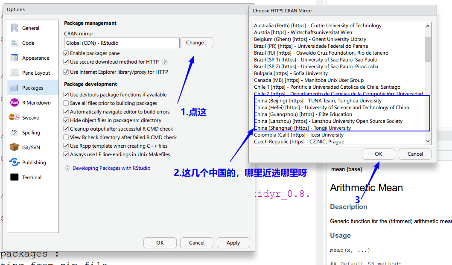Click help icon before Developing Packages link
The height and width of the screenshot is (265, 452).
point(67,168)
